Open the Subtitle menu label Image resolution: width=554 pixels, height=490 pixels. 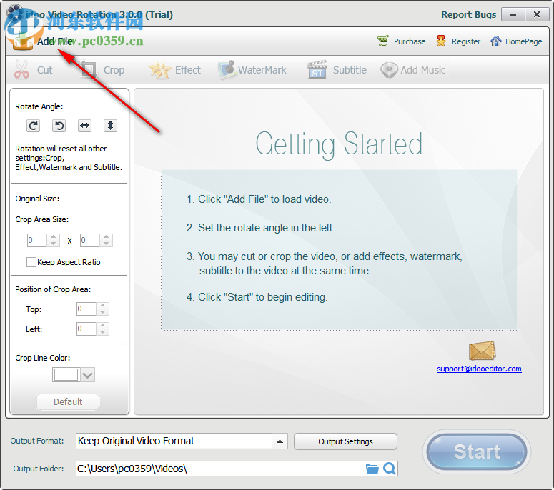pos(350,70)
